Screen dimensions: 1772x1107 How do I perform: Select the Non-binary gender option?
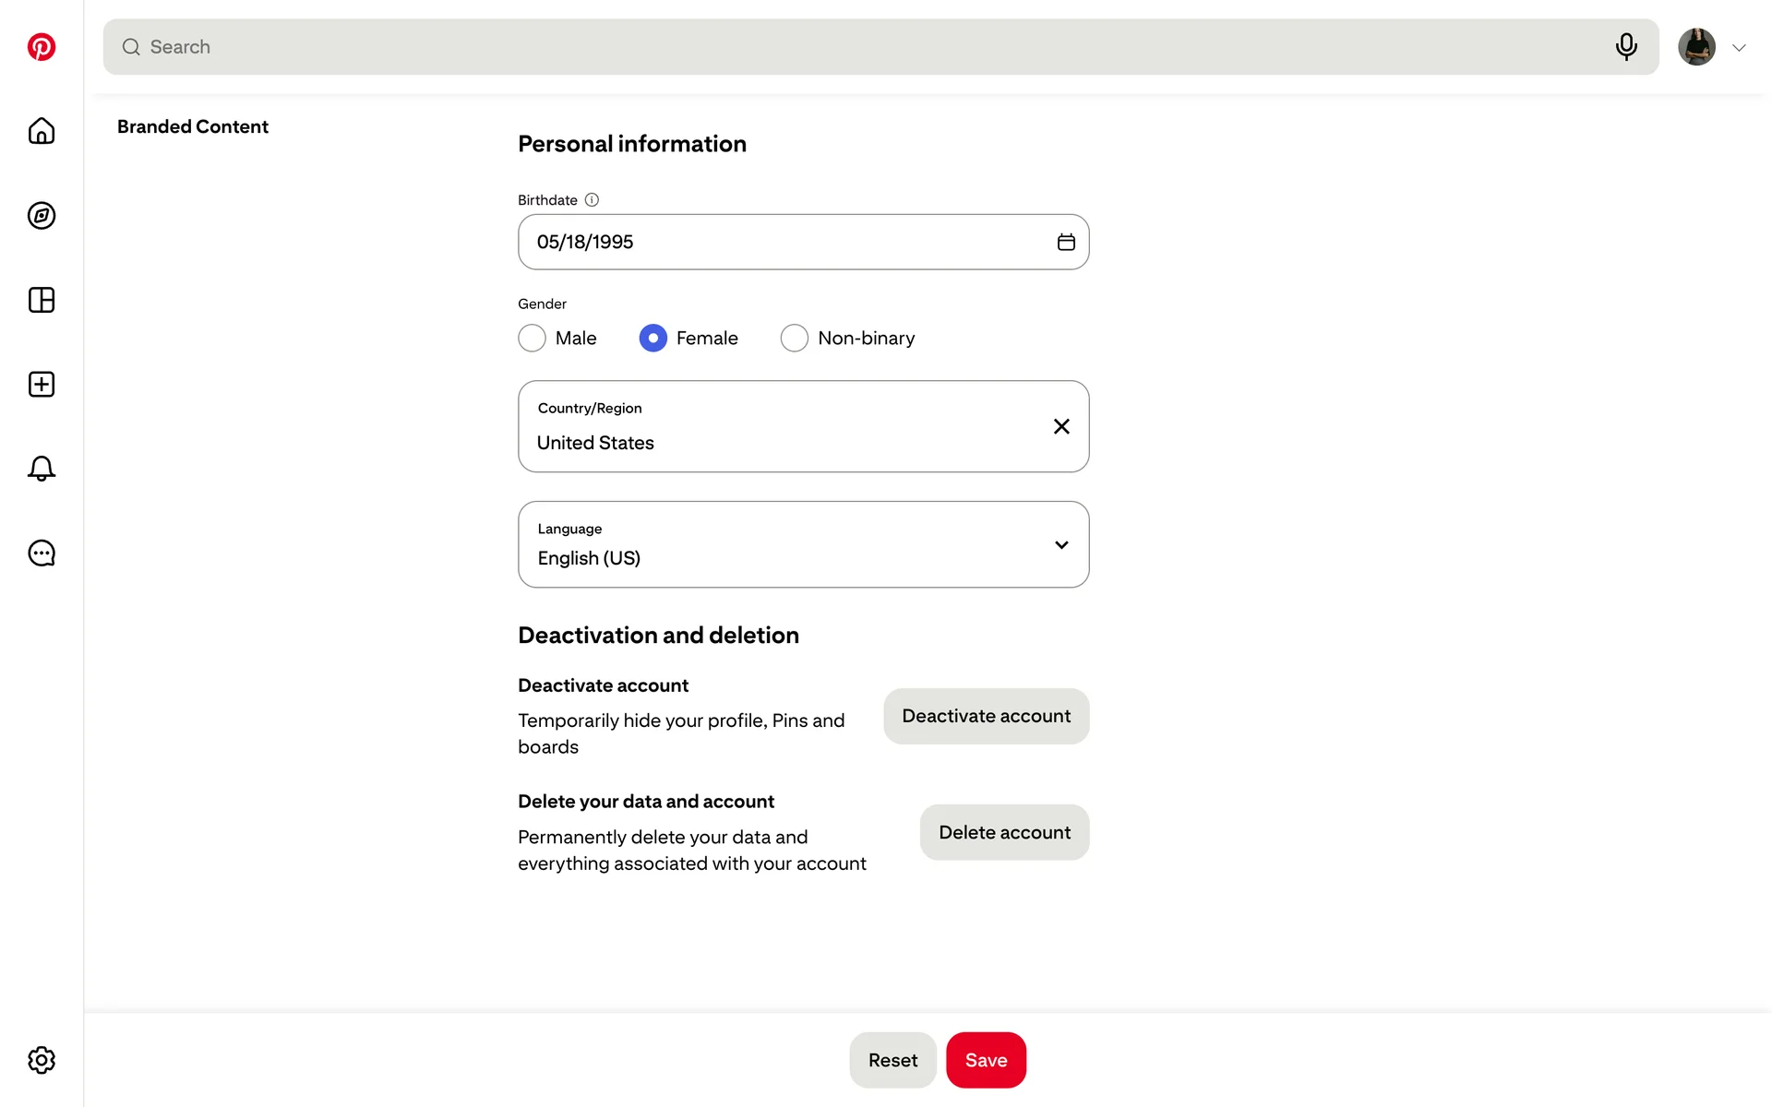pos(795,339)
